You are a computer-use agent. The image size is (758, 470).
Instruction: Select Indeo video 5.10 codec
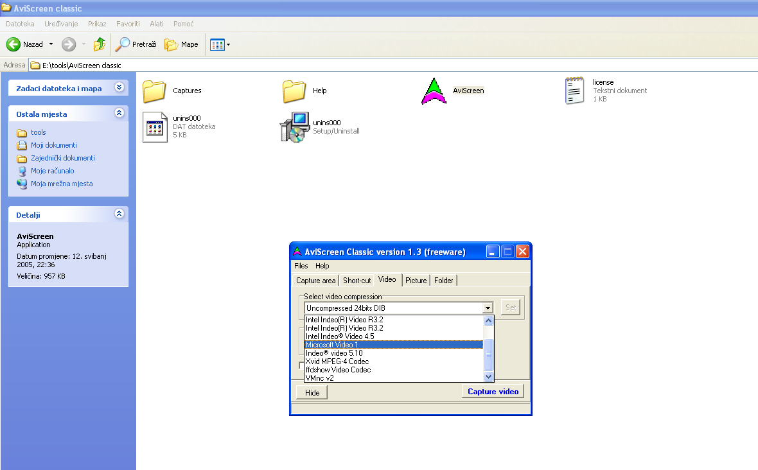point(394,353)
